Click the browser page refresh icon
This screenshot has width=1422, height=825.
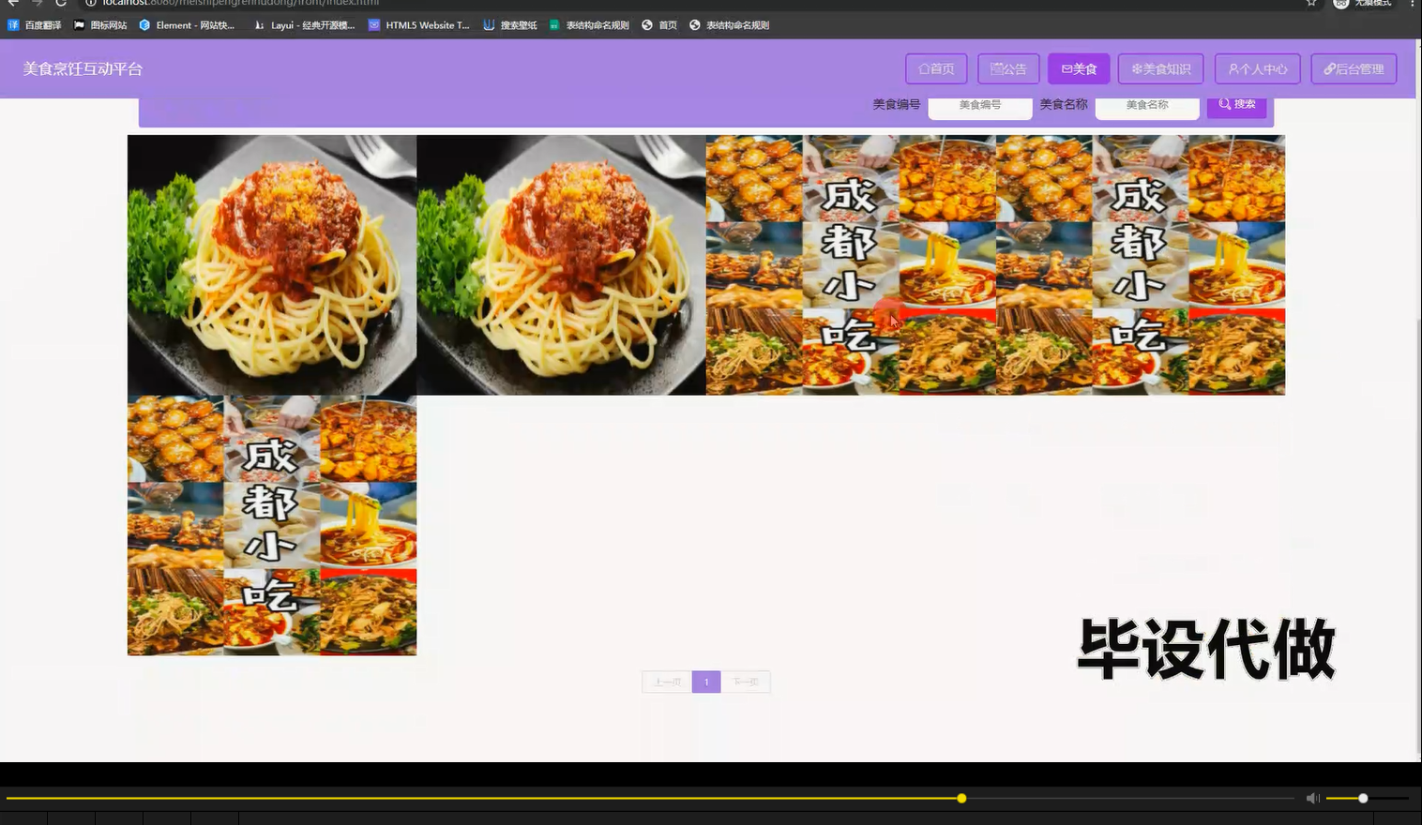pos(59,4)
